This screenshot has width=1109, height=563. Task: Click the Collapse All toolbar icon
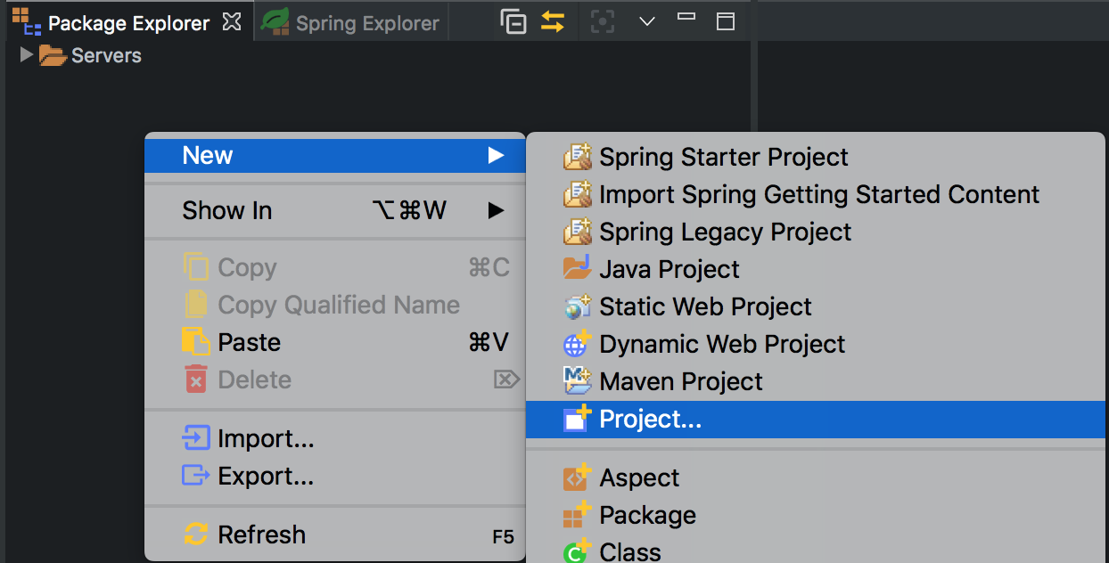pyautogui.click(x=513, y=22)
